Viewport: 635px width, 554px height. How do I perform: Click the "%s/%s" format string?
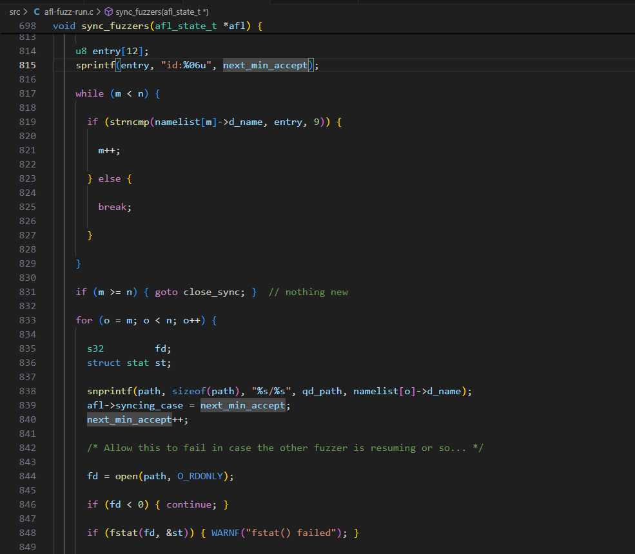271,391
